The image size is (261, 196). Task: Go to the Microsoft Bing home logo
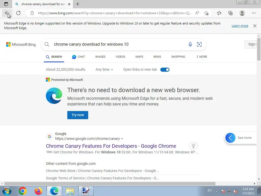point(21,44)
